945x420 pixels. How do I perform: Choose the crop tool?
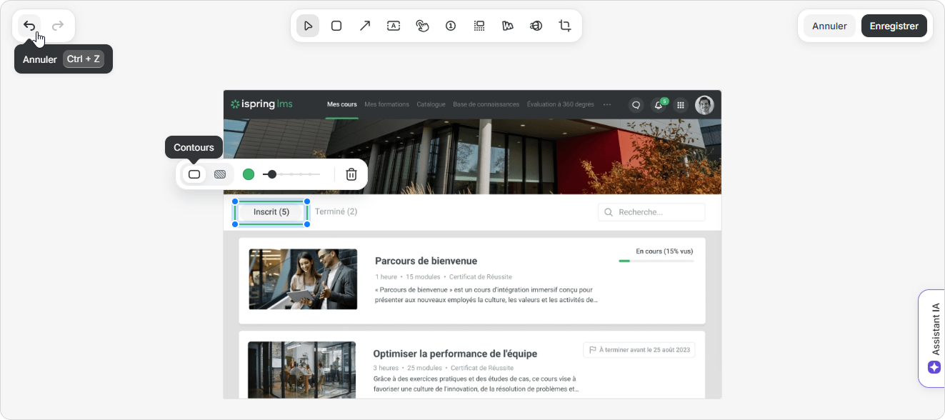pyautogui.click(x=565, y=26)
